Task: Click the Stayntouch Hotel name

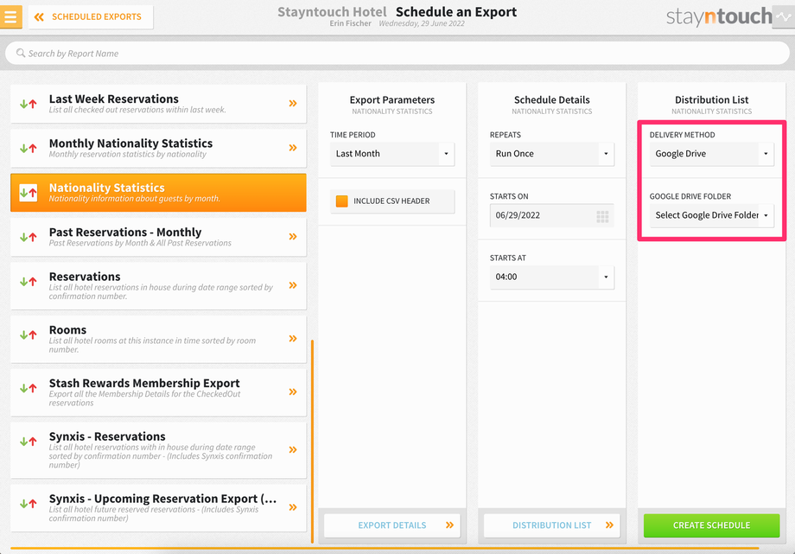Action: tap(332, 12)
